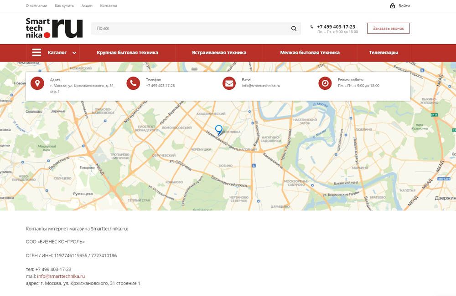The width and height of the screenshot is (456, 296).
Task: Click the lock icon beside Войти
Action: click(392, 6)
